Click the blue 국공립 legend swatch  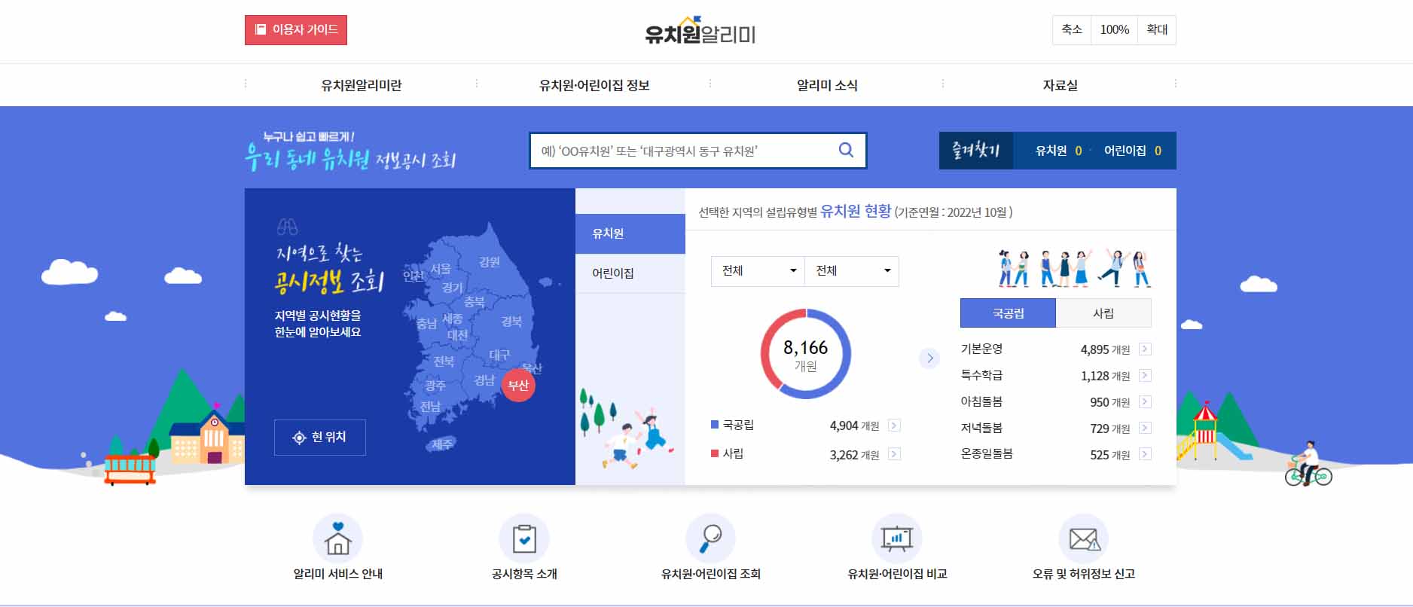pos(715,425)
